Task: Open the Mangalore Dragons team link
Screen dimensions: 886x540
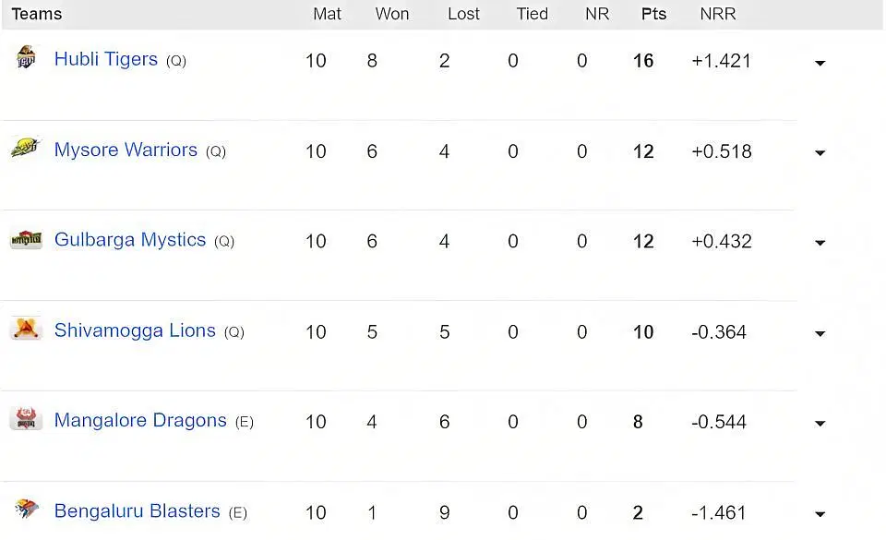Action: (140, 421)
